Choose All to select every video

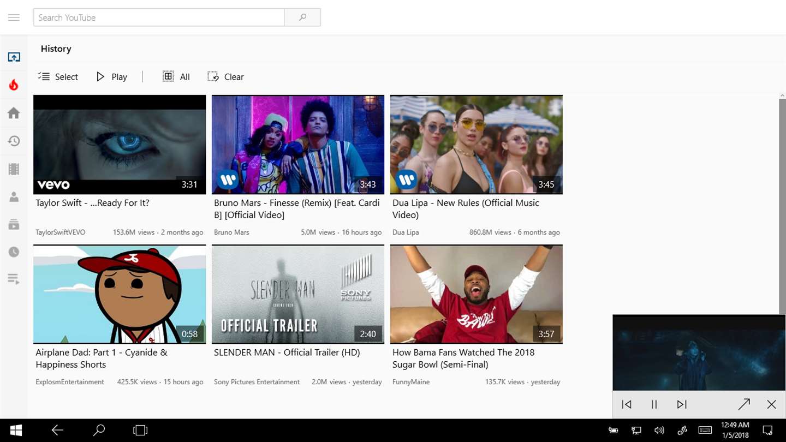176,77
